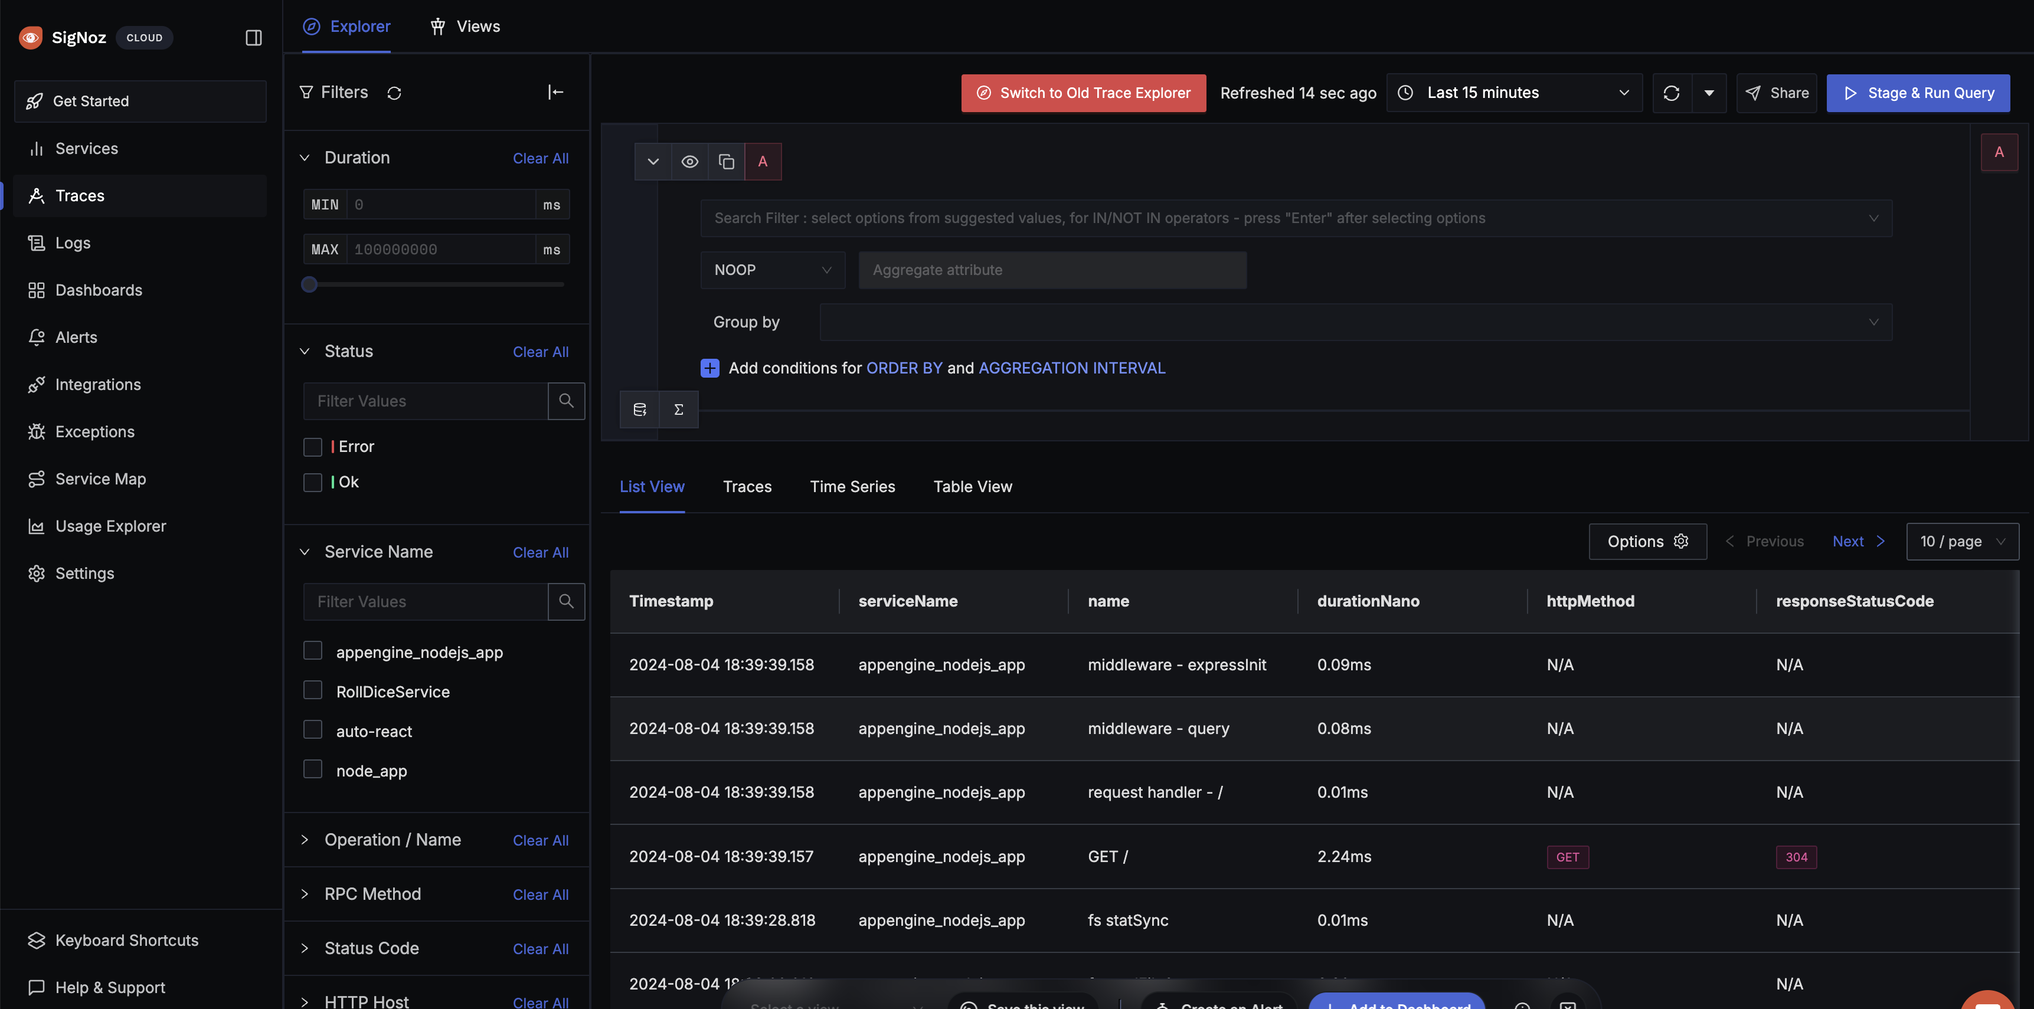Open Settings from the sidebar
This screenshot has width=2034, height=1009.
pos(140,573)
